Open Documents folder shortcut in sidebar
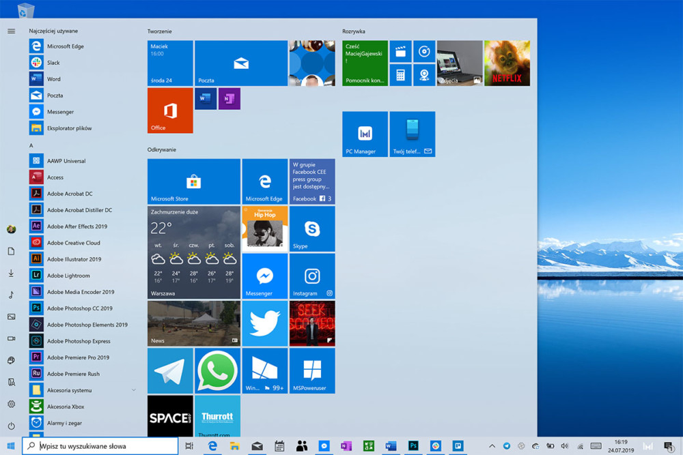Screen dimensions: 683x455 click(x=12, y=251)
